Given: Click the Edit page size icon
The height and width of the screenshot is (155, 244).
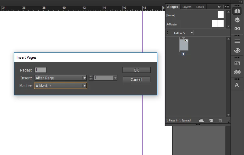Looking at the screenshot, I should (x=201, y=120).
